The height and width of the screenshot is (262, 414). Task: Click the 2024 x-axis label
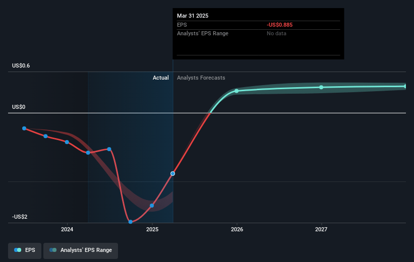67,230
